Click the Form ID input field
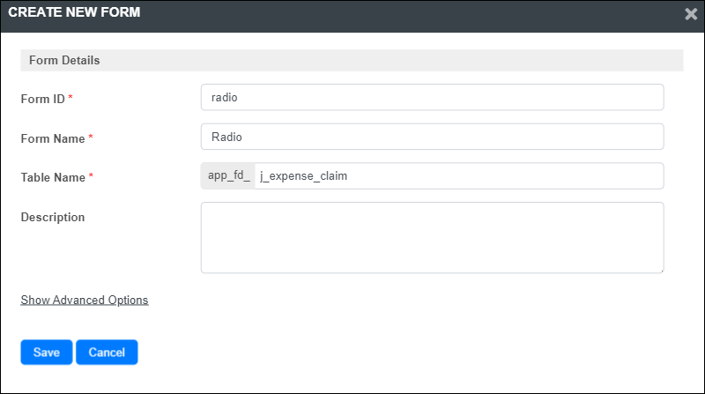The height and width of the screenshot is (394, 705). (x=432, y=97)
